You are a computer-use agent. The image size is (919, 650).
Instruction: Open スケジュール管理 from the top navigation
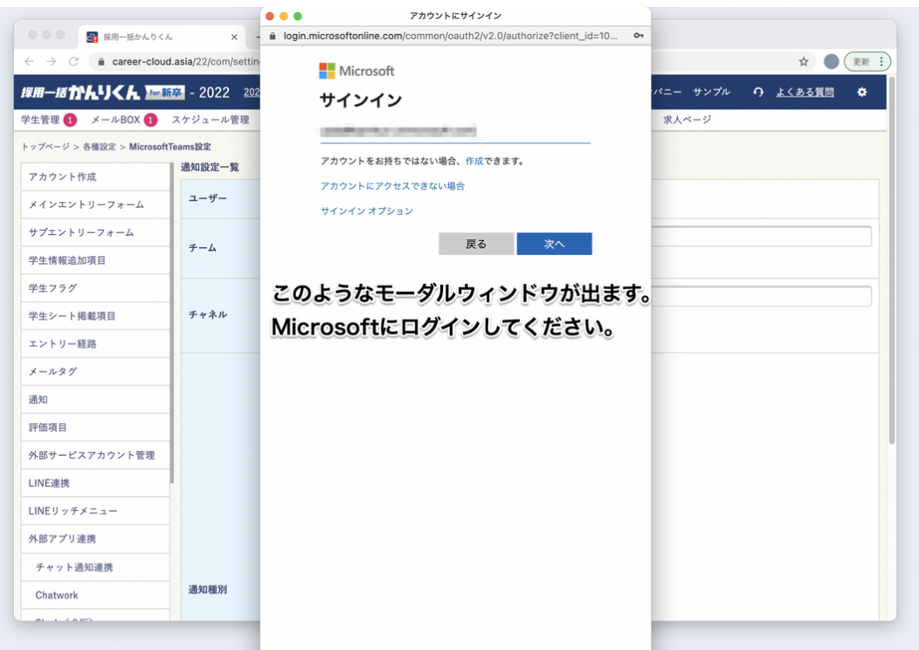pyautogui.click(x=212, y=121)
